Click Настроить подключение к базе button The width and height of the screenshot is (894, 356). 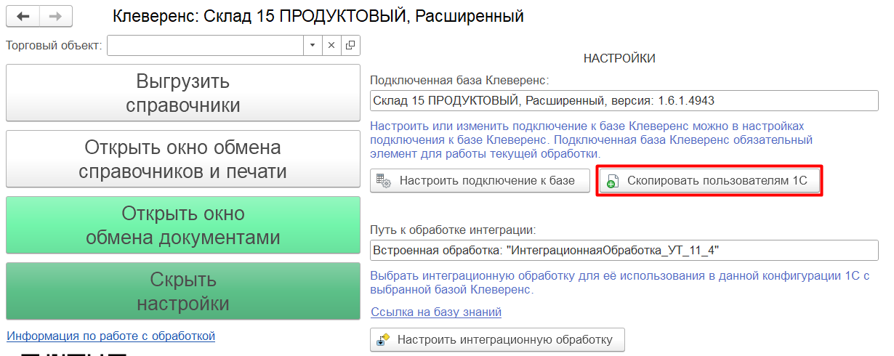click(x=480, y=181)
